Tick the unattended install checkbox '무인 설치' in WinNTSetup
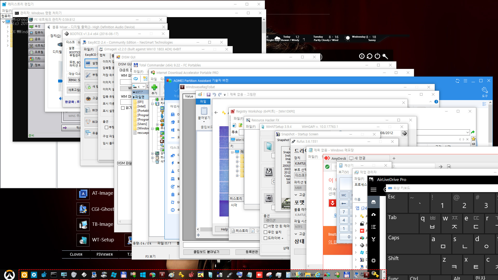The width and height of the screenshot is (498, 280). click(265, 232)
